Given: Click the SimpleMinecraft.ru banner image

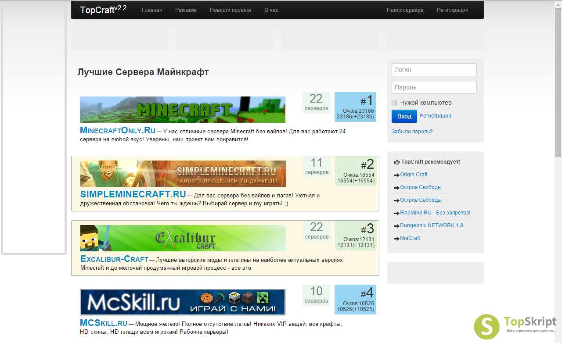Looking at the screenshot, I should [x=183, y=174].
